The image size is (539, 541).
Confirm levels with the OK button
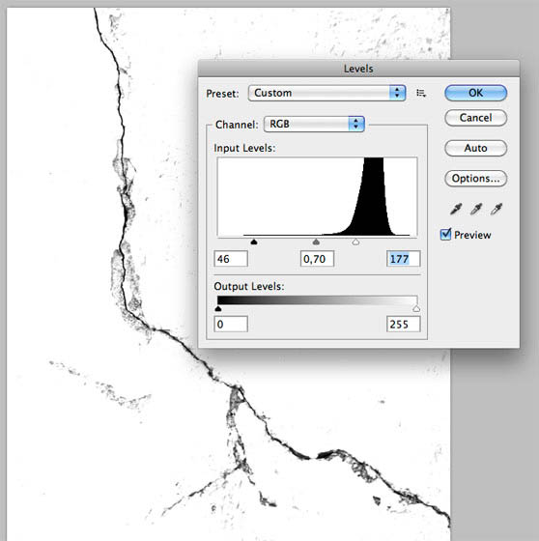point(476,93)
